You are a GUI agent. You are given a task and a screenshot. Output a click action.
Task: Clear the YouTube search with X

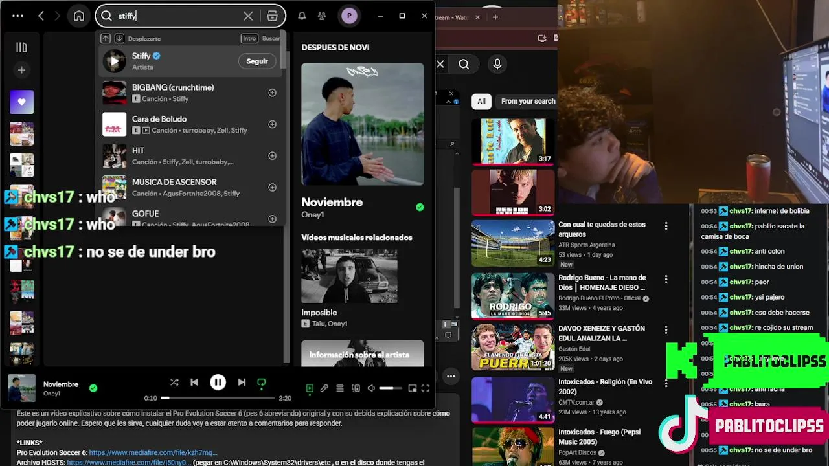click(440, 64)
